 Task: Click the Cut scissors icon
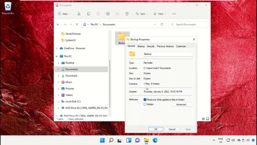pyautogui.click(x=79, y=14)
